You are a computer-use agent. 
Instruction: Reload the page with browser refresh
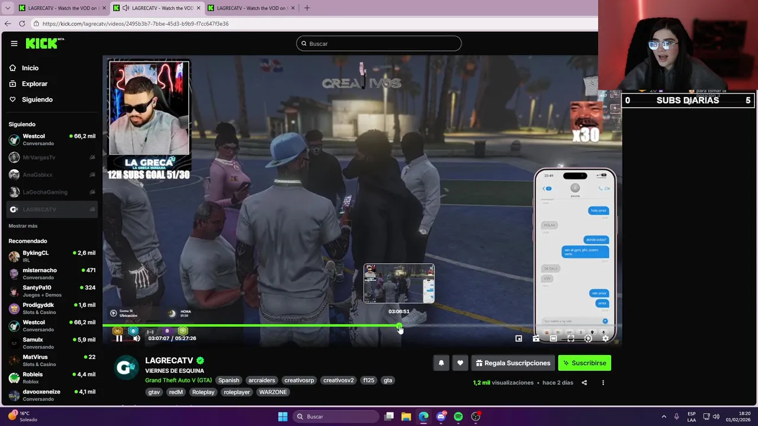coord(22,24)
